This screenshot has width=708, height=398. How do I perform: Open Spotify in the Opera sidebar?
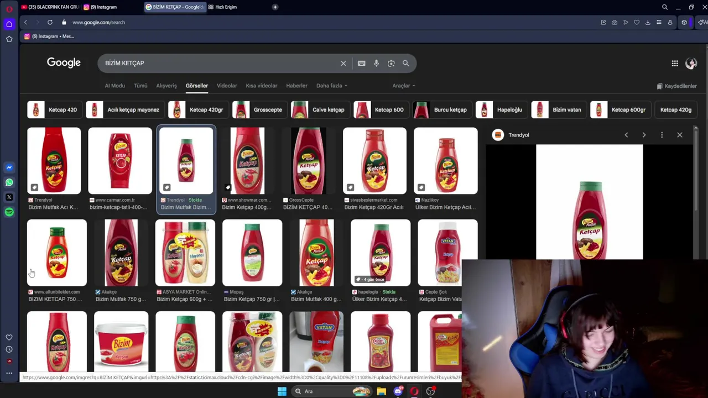(9, 212)
